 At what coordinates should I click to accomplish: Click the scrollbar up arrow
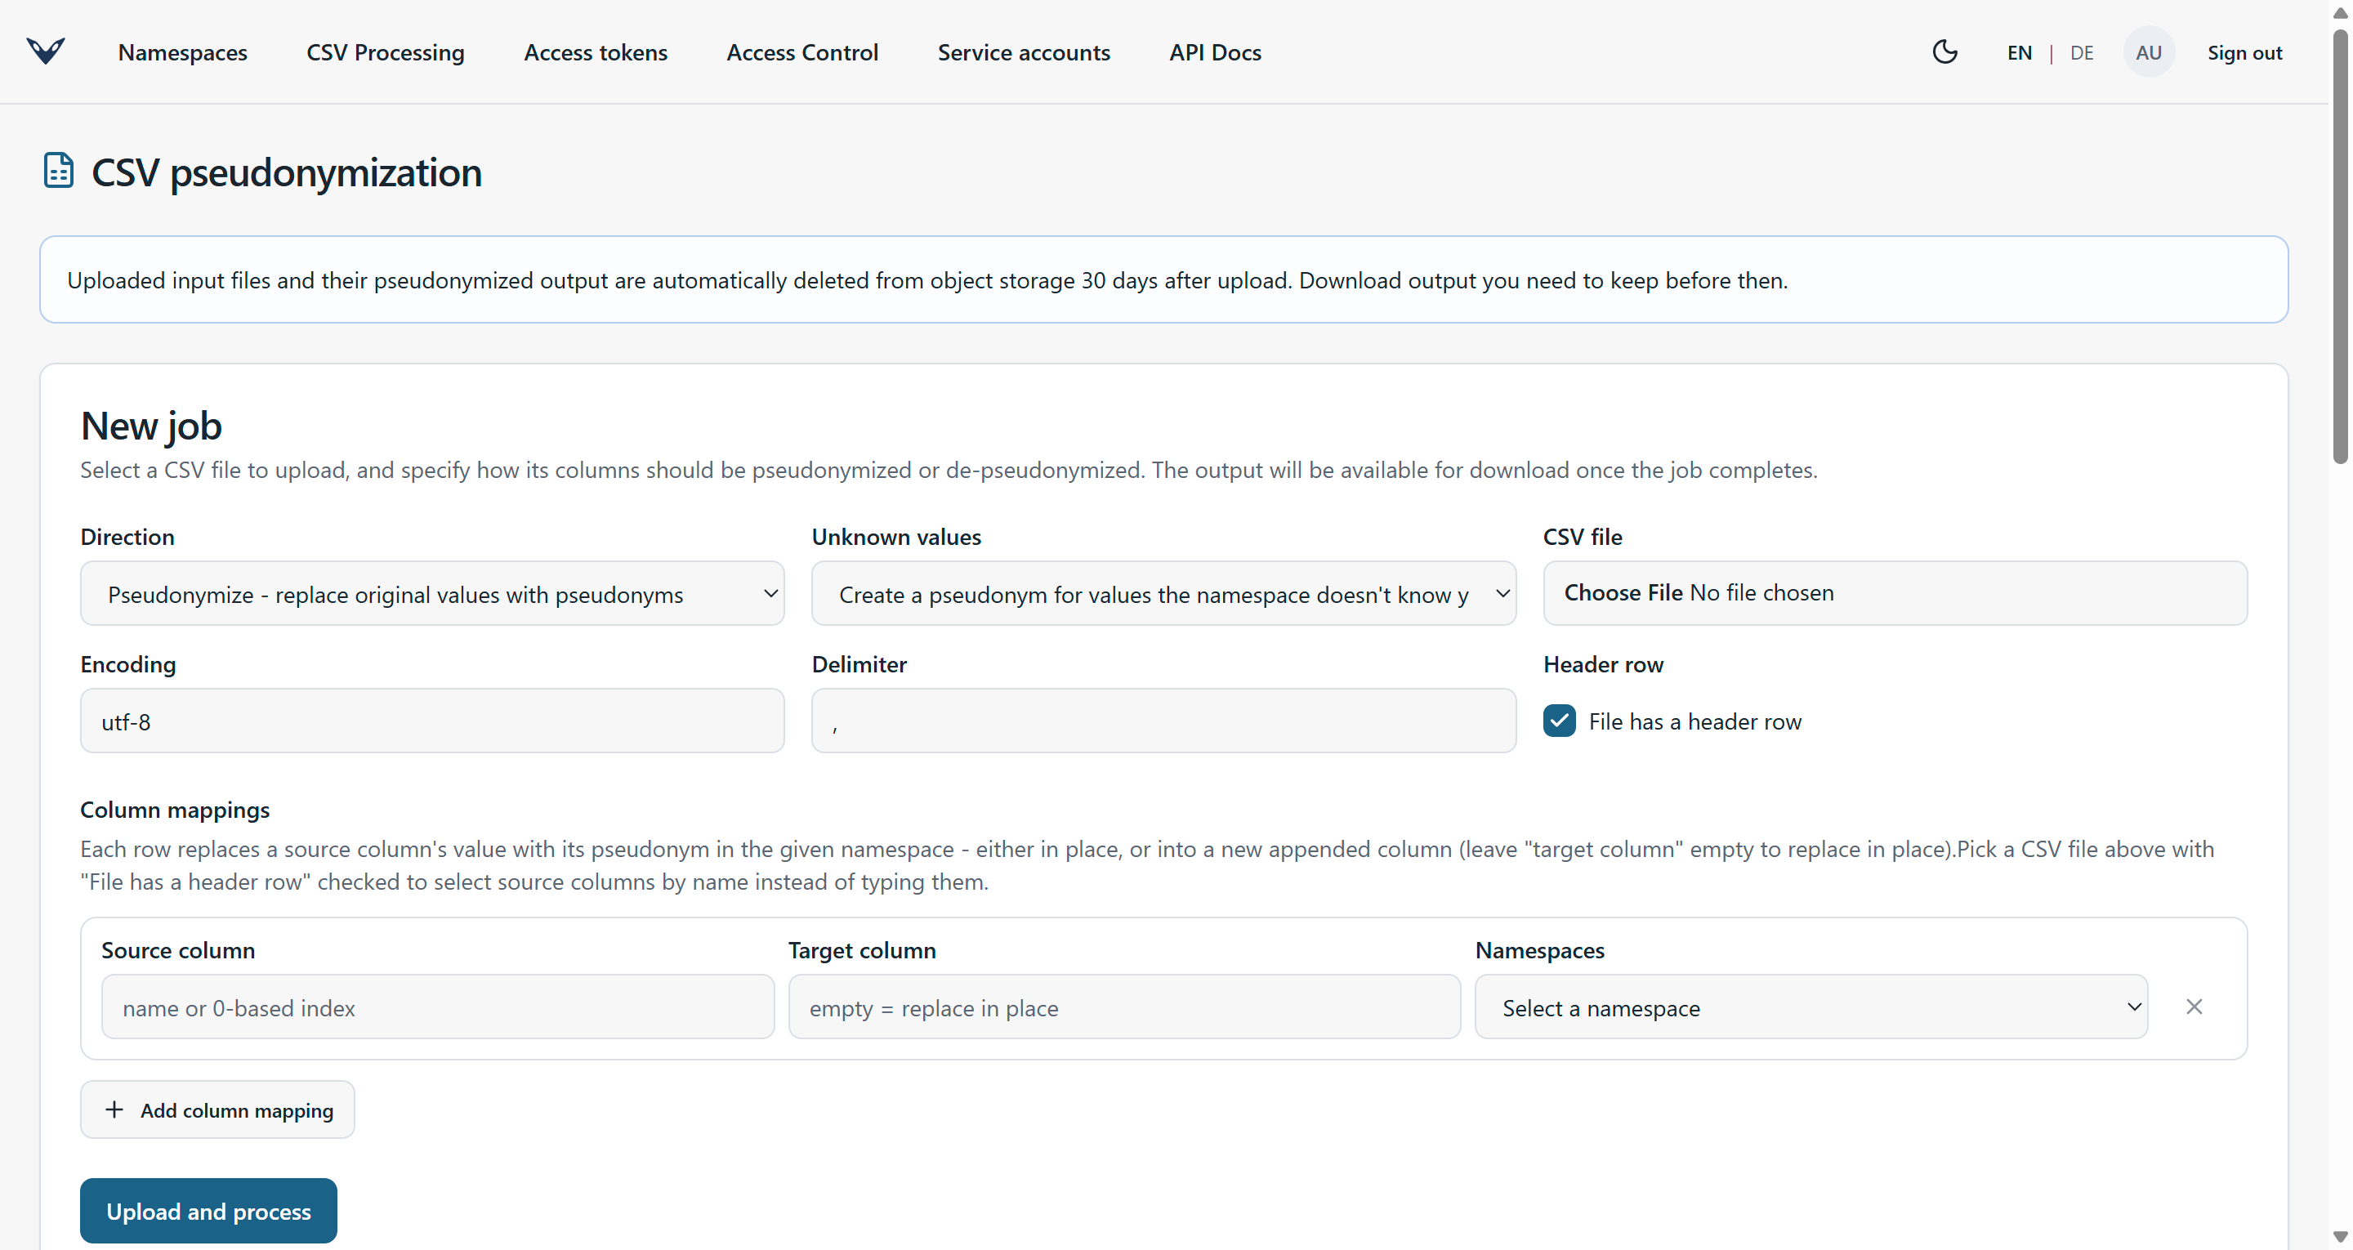point(2340,13)
